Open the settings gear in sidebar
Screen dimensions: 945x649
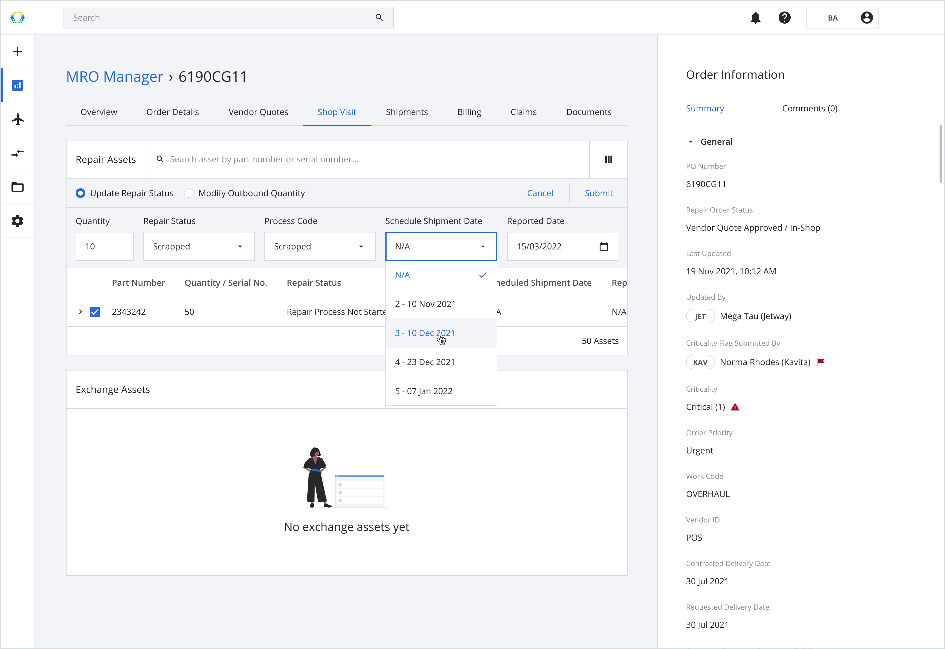coord(18,221)
